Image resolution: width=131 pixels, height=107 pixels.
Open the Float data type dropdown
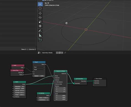click(x=39, y=67)
